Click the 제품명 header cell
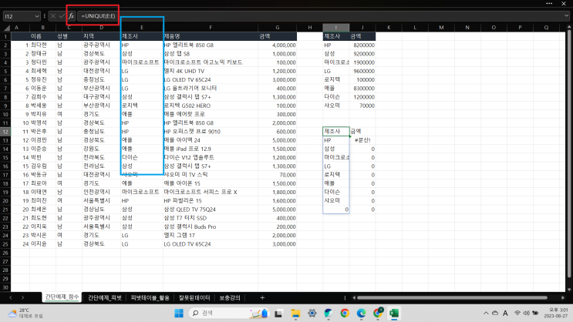 [x=211, y=36]
